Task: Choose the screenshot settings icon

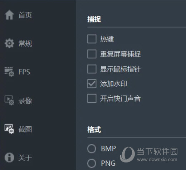Action: point(9,129)
